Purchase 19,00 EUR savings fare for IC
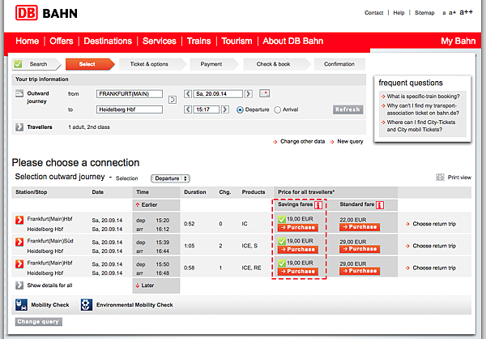 point(298,228)
